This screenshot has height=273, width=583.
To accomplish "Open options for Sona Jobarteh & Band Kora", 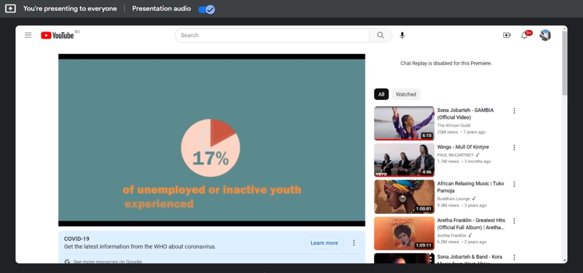I will (x=514, y=257).
